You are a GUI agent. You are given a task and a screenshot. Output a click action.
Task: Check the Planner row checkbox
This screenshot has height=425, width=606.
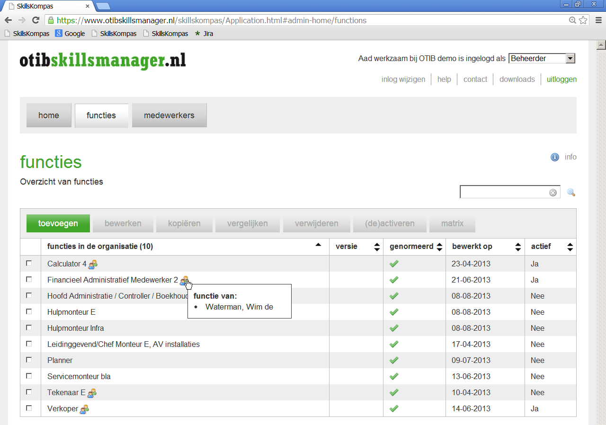pos(29,360)
